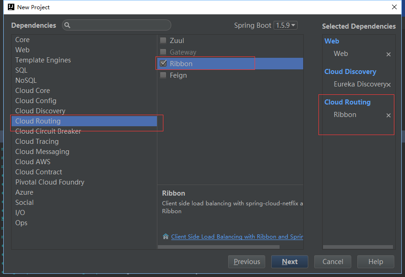
Task: Open the Ops dependency category
Action: click(84, 223)
